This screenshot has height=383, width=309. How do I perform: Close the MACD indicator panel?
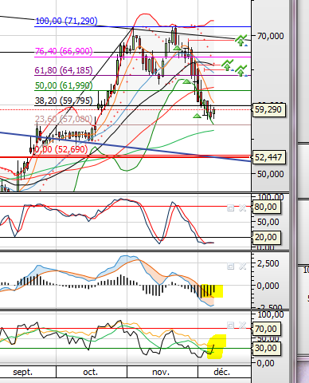(242, 267)
